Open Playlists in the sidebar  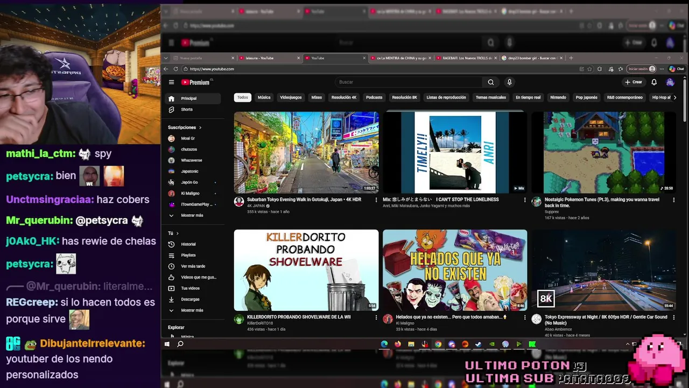pos(194,255)
